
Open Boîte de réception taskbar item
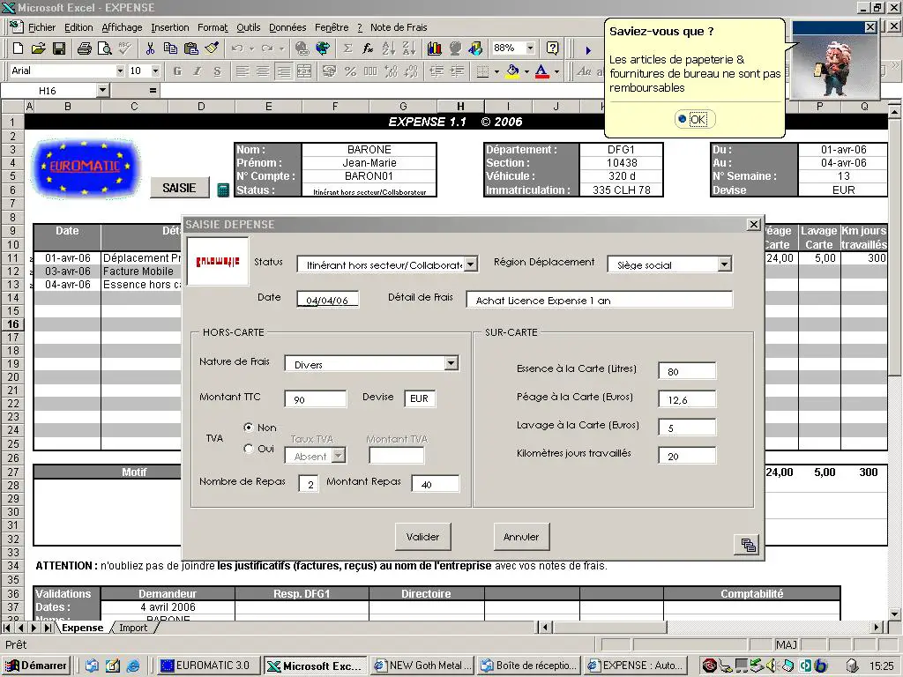(x=529, y=666)
